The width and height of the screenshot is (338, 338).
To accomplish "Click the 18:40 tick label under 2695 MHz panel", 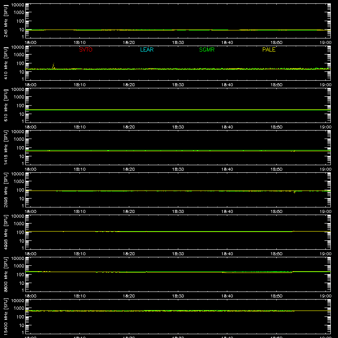I will point(227,212).
